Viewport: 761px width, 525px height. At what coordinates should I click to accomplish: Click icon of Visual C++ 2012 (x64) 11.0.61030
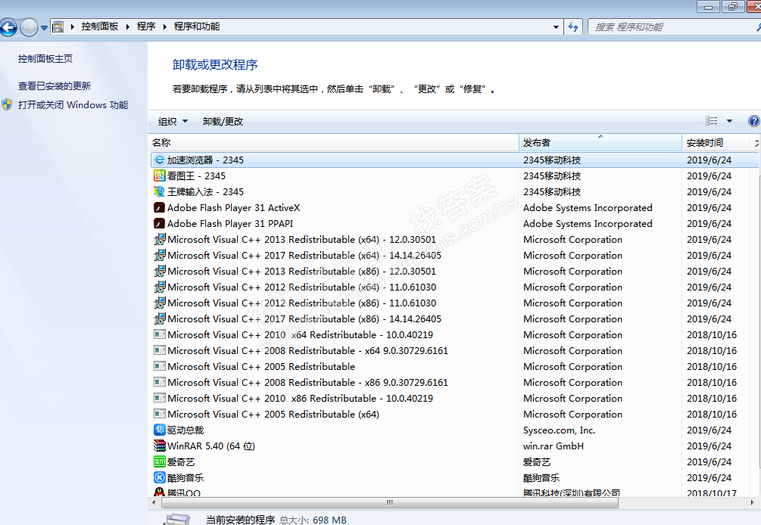pyautogui.click(x=160, y=287)
